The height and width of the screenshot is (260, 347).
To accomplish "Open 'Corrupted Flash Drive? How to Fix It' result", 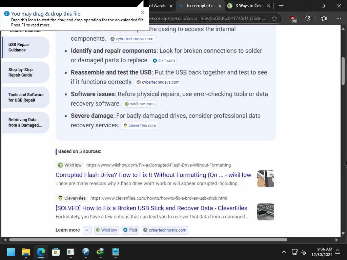I will (x=154, y=175).
